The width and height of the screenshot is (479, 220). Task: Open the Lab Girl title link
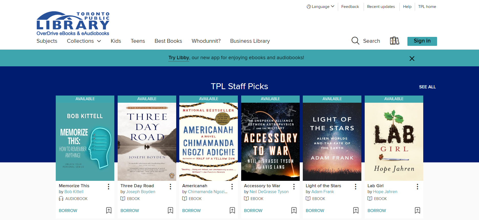coord(375,186)
